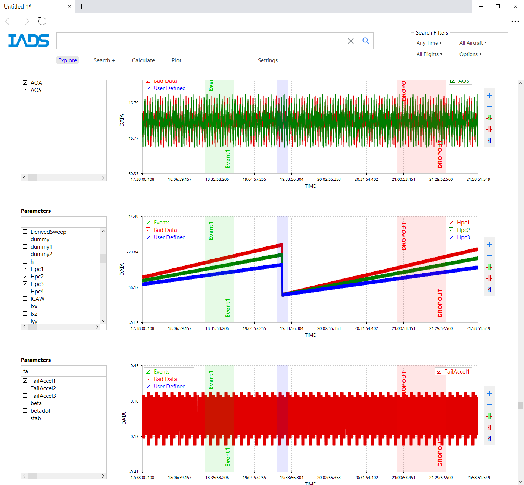Uncheck Hpc1 in the parameter list
The image size is (524, 485).
point(25,269)
